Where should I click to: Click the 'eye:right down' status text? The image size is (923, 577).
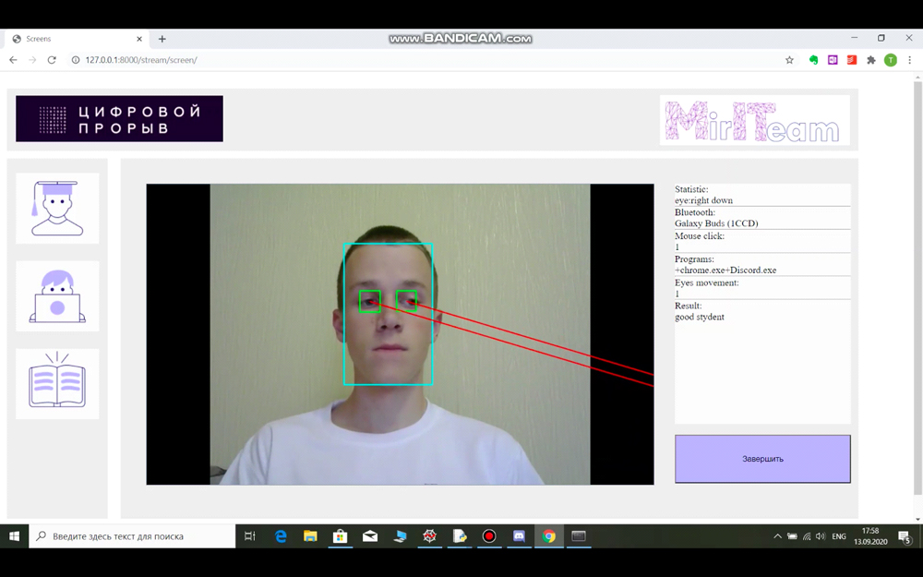coord(703,200)
